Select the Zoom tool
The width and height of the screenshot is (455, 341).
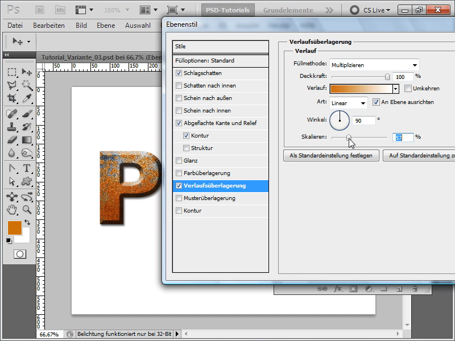tap(27, 210)
